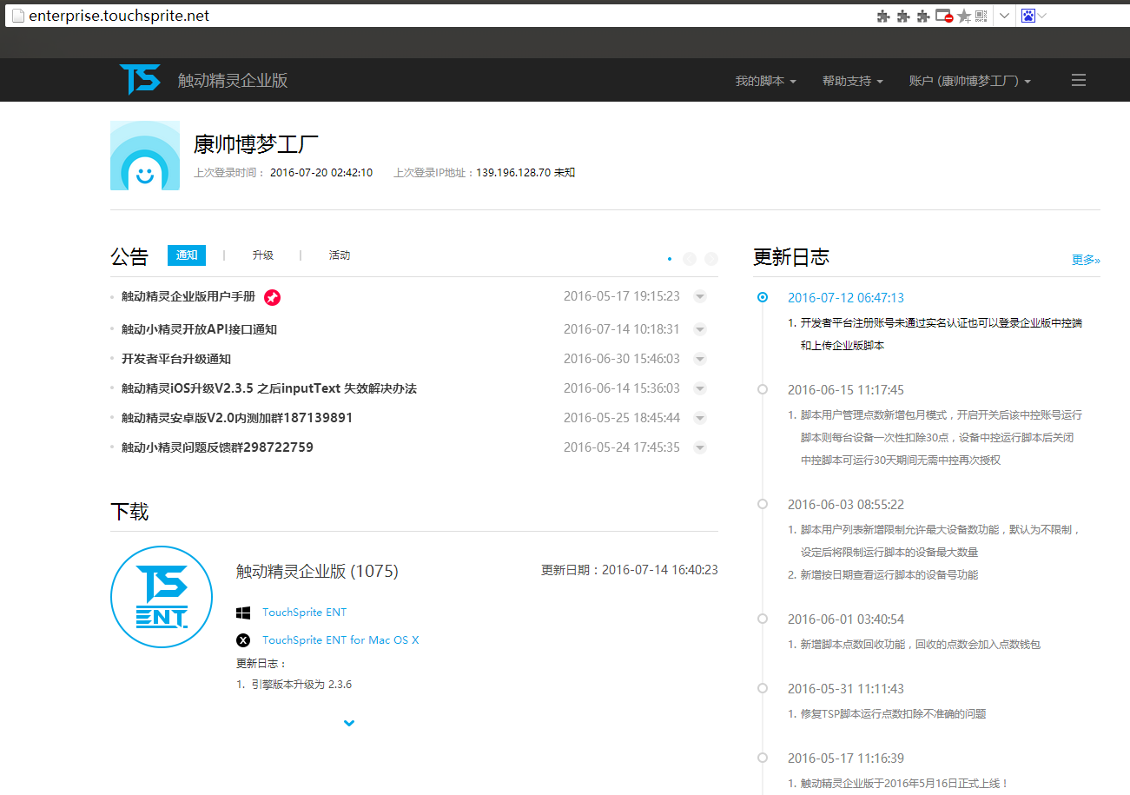Click the TS ENT circular logo
Viewport: 1130px width, 795px height.
[x=162, y=596]
